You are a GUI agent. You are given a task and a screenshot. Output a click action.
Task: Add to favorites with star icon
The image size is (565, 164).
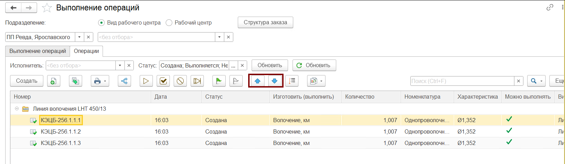[x=47, y=8]
